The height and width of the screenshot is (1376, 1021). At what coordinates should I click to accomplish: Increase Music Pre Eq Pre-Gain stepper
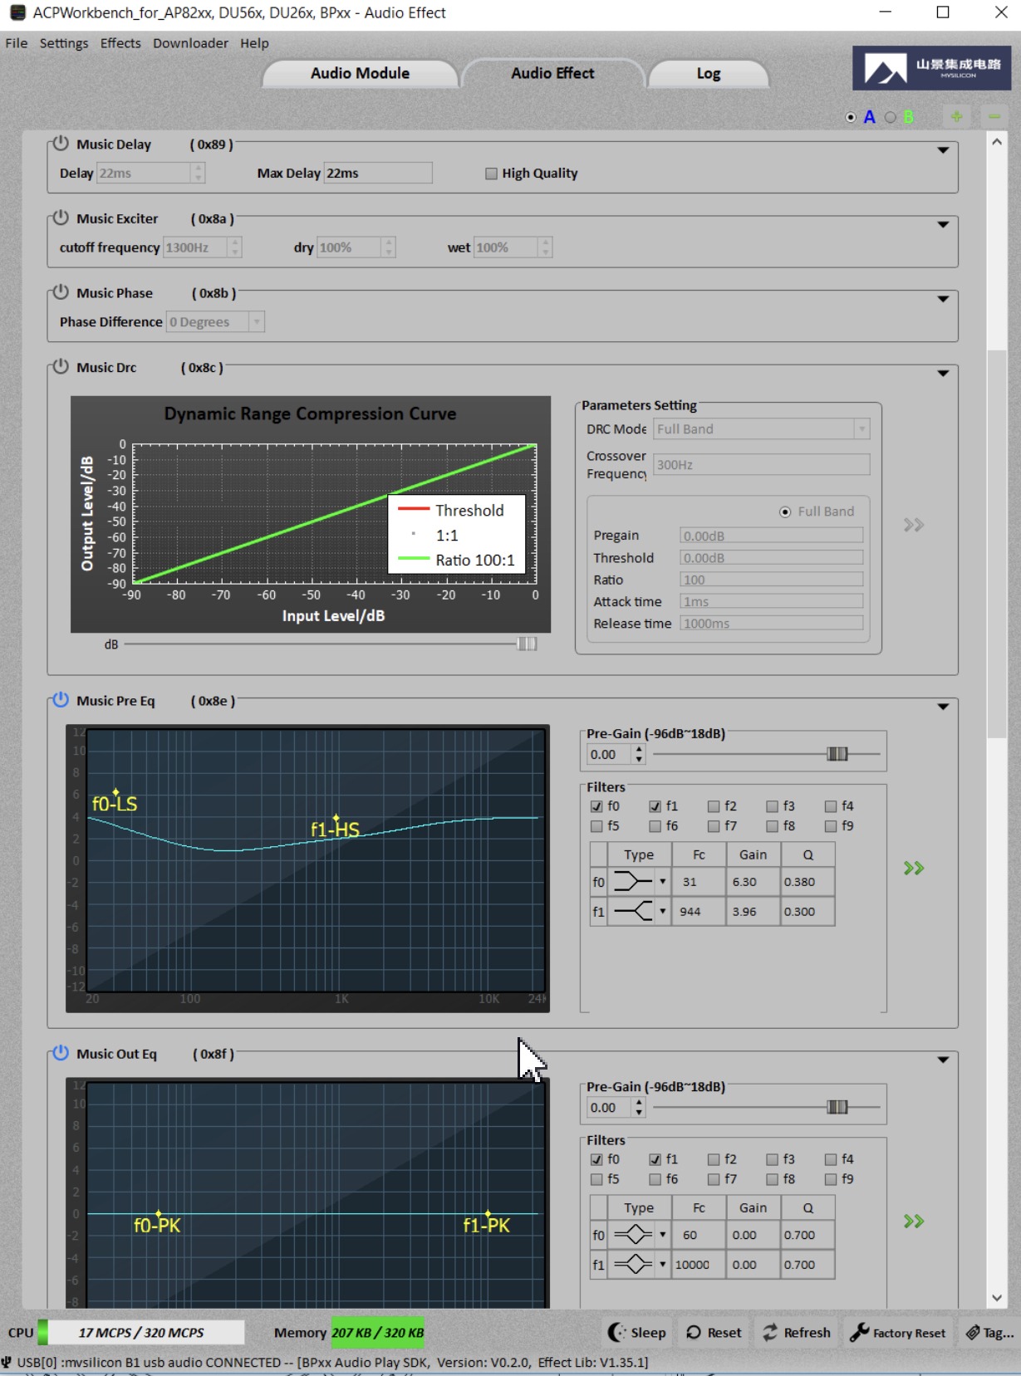pos(639,749)
